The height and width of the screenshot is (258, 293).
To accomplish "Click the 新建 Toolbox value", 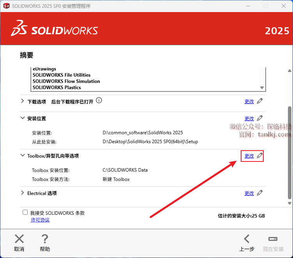I will click(x=116, y=179).
